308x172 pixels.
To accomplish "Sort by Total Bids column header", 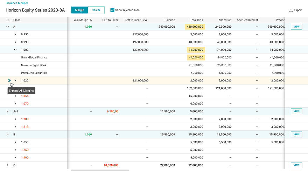I will [x=196, y=20].
